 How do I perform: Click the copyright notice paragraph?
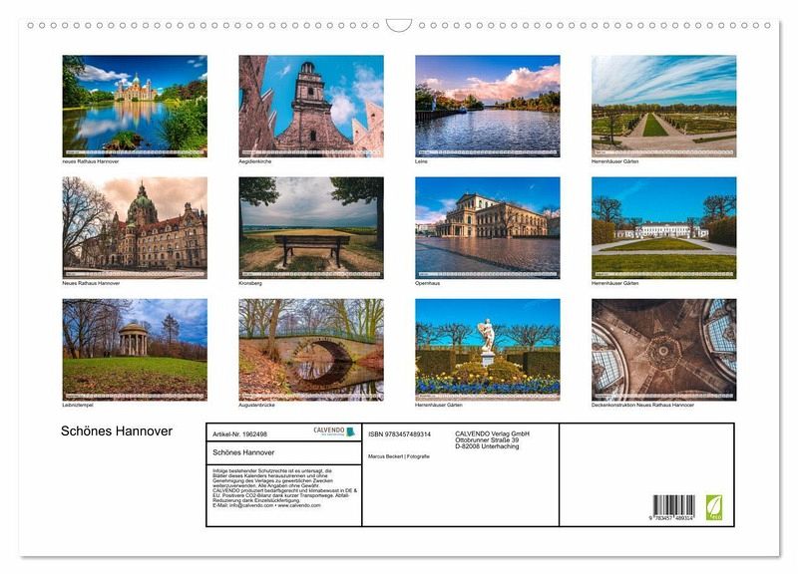tap(285, 488)
